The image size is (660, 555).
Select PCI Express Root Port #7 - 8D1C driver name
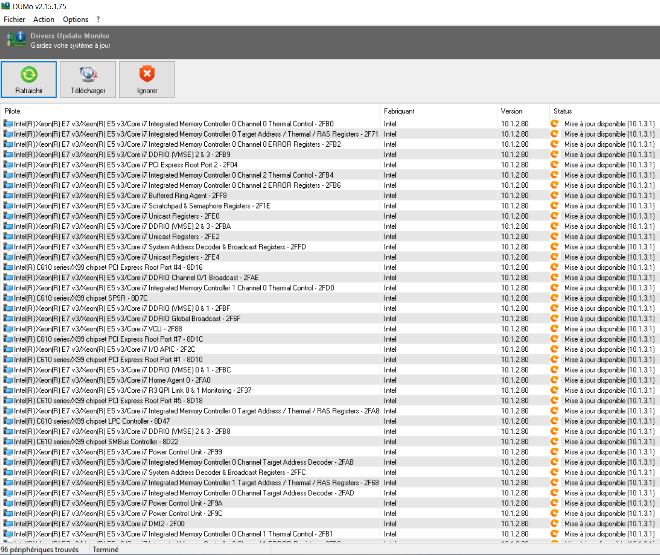click(109, 339)
